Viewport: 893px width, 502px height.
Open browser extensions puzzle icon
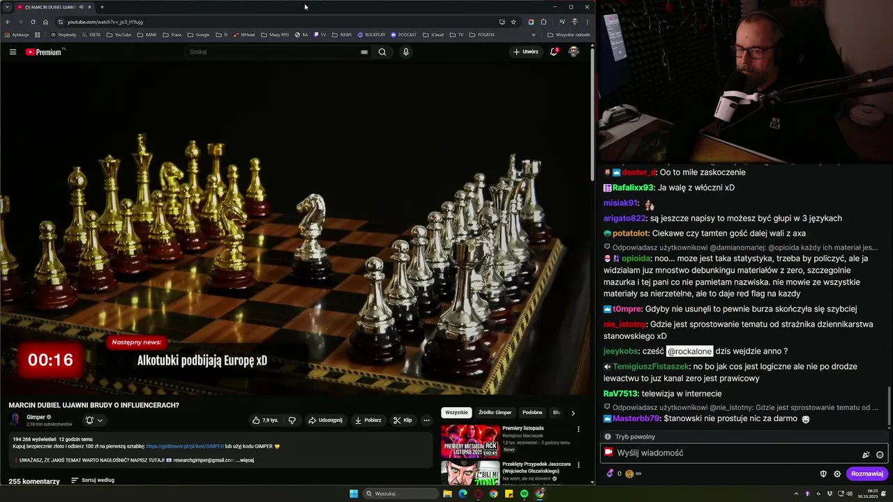pyautogui.click(x=543, y=22)
